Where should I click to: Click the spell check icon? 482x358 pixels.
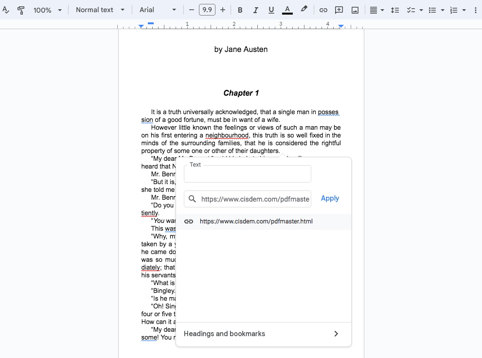coord(5,10)
